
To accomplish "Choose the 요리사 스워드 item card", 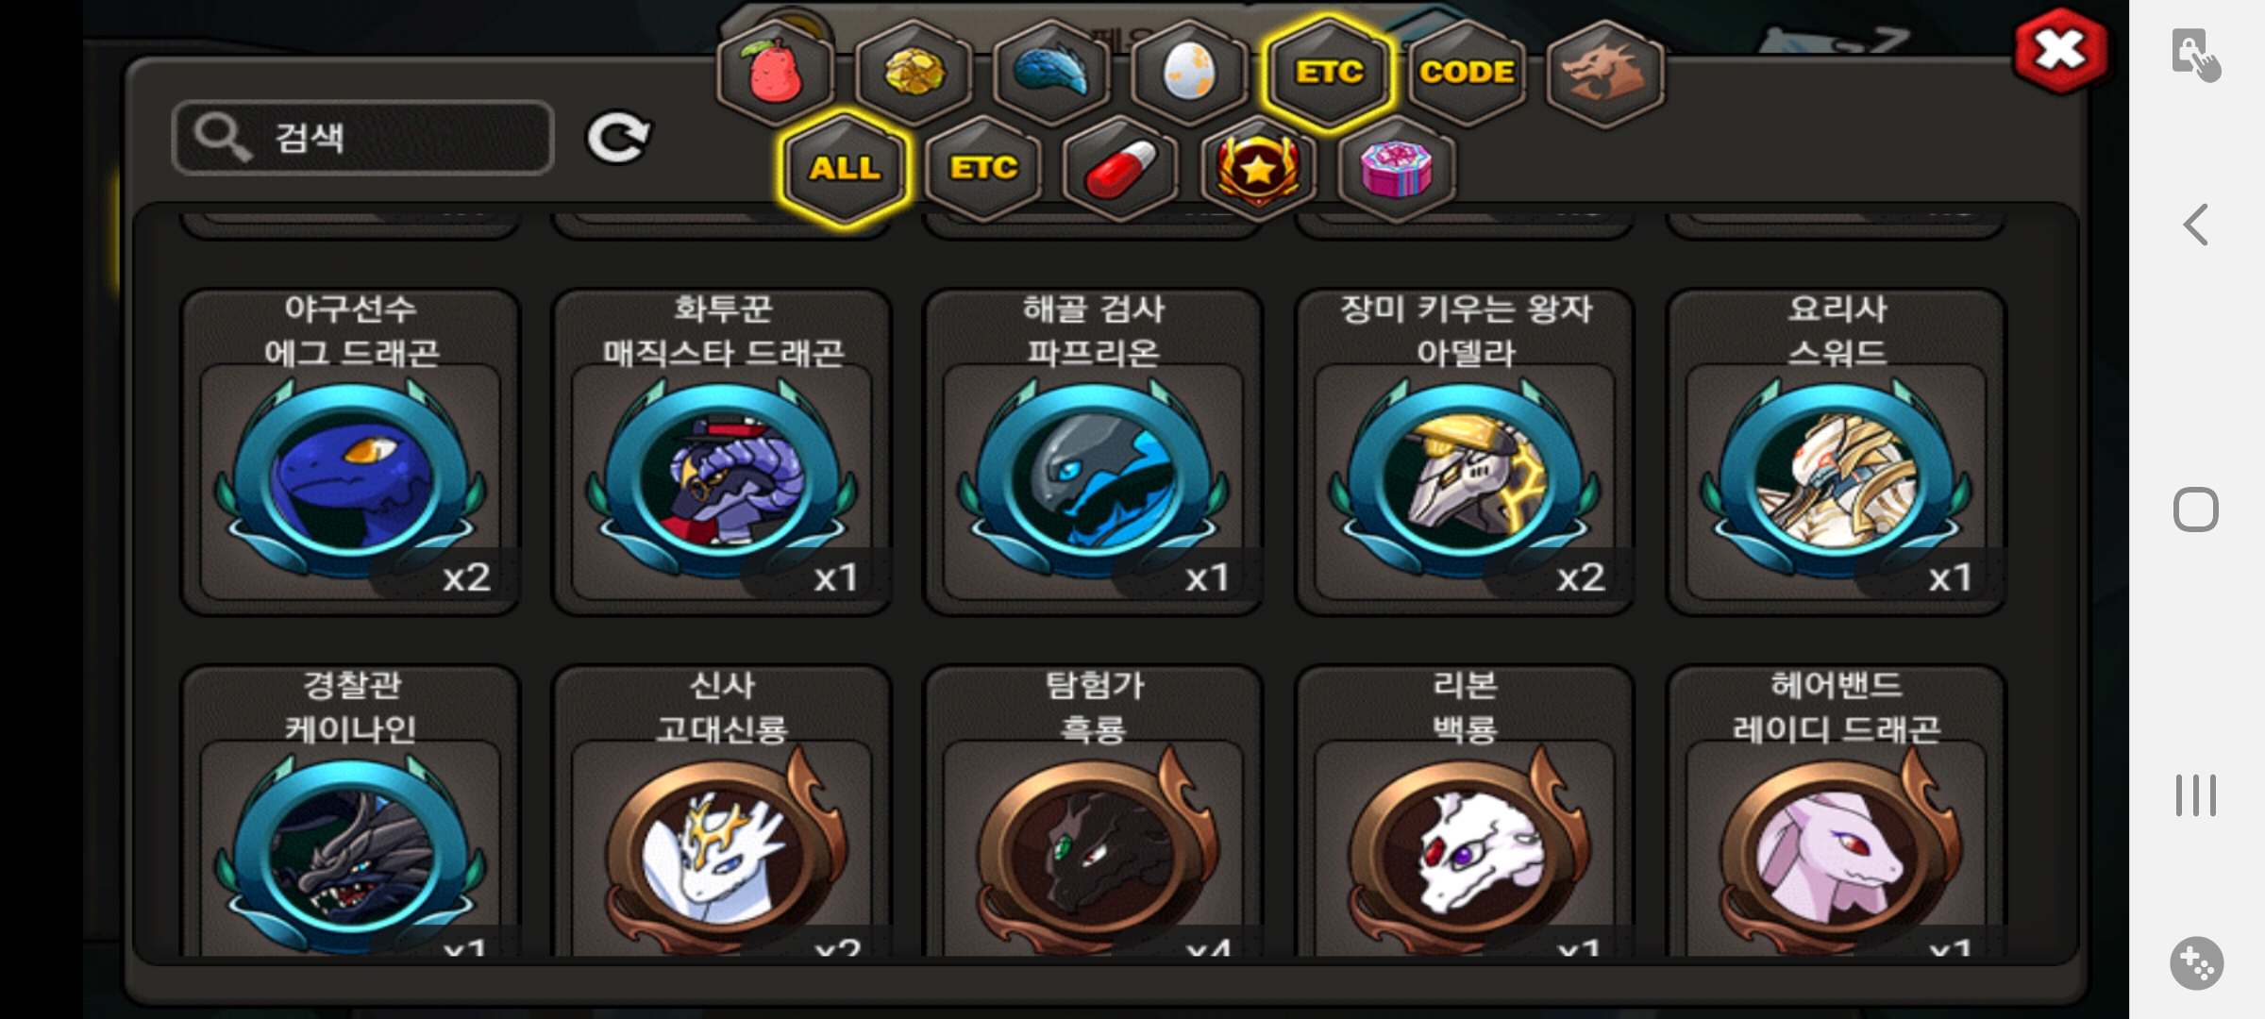I will pyautogui.click(x=1837, y=452).
